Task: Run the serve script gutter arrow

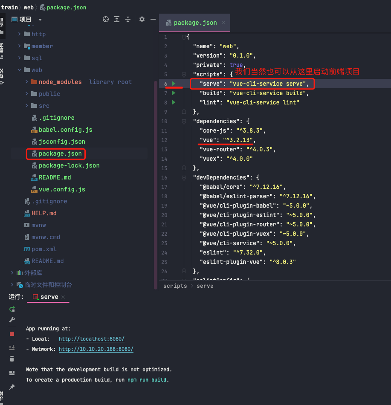Action: tap(174, 84)
